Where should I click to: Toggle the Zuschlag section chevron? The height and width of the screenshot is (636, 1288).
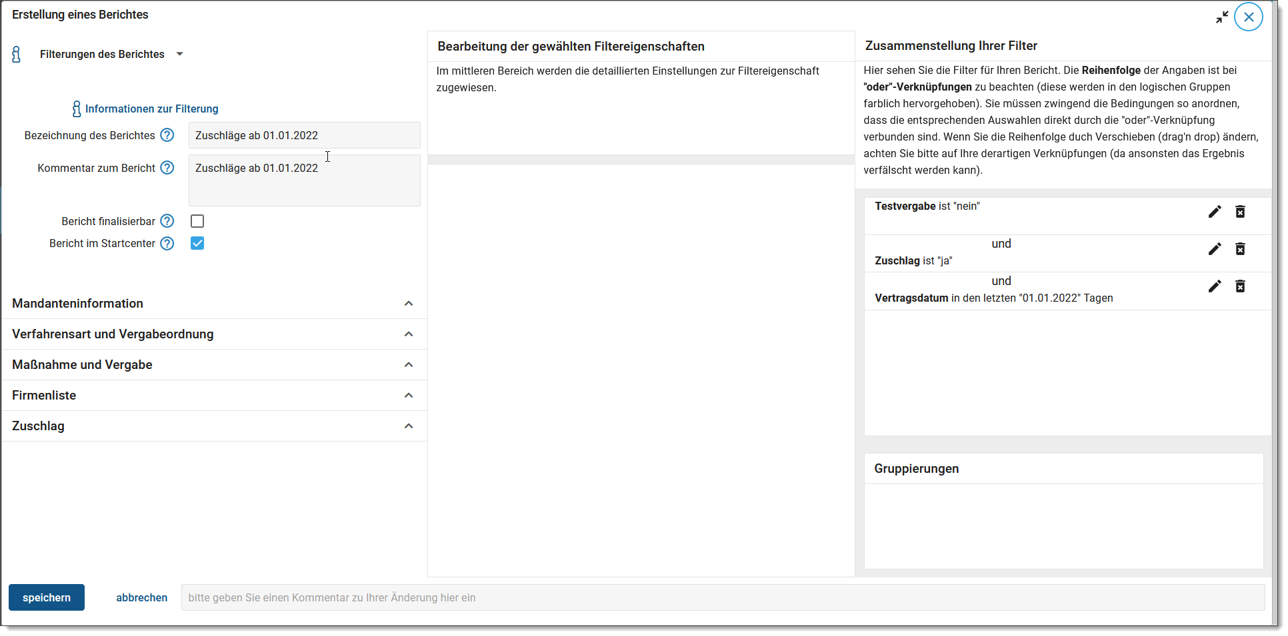point(409,426)
